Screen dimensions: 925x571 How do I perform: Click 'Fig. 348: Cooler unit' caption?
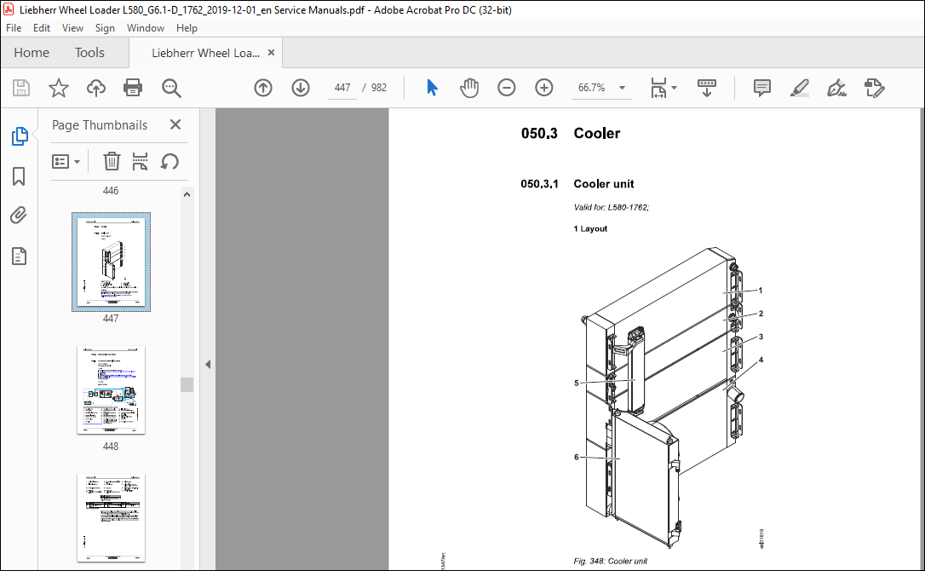click(x=610, y=561)
